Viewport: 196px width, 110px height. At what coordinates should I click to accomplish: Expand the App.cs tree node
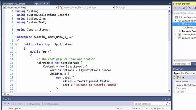(x=178, y=24)
